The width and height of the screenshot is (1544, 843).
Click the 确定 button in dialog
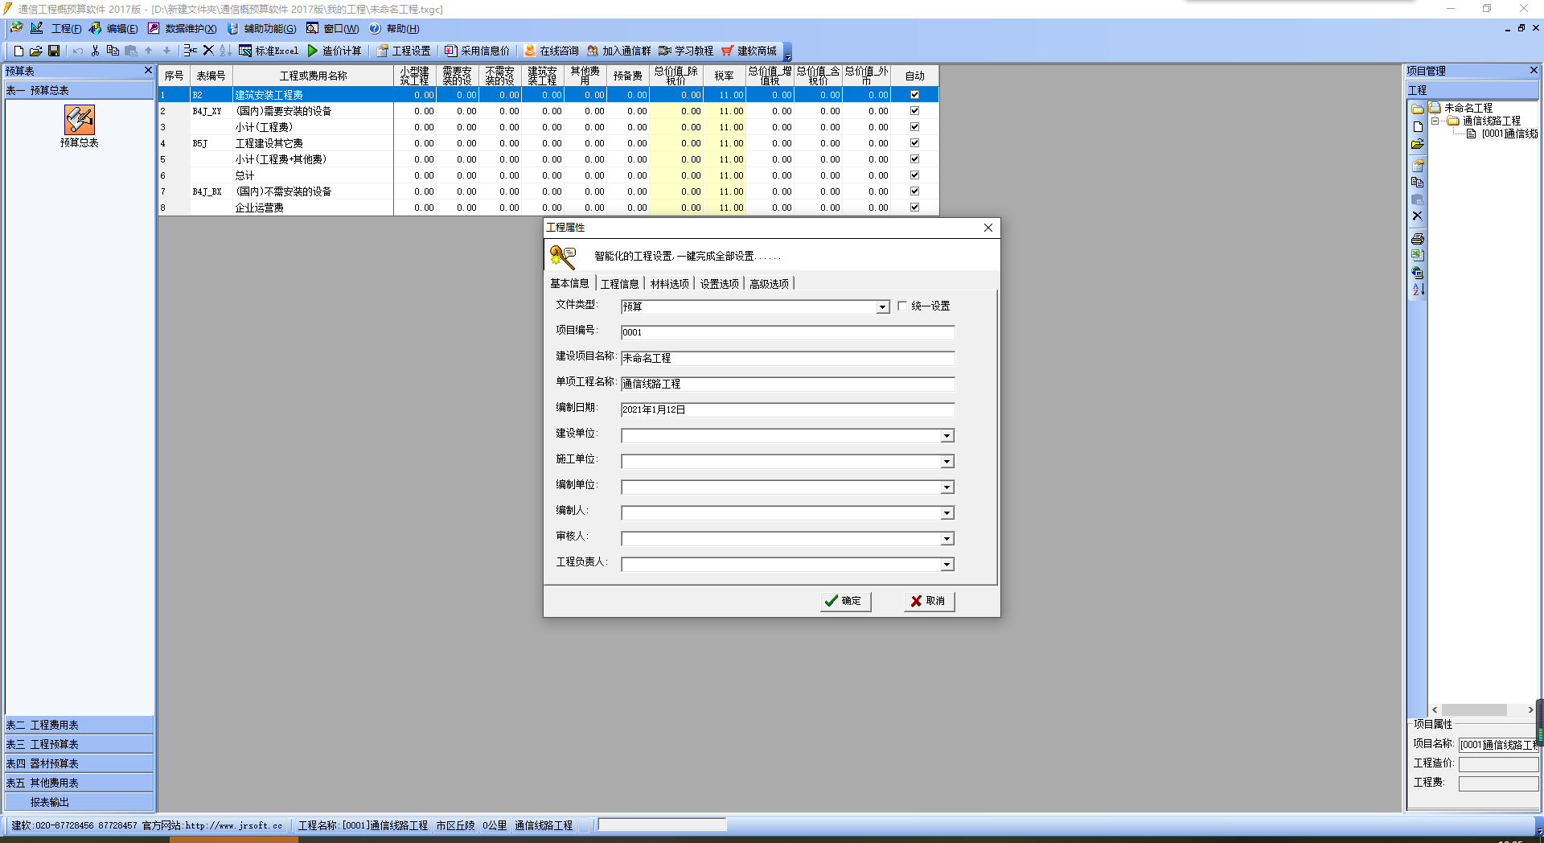pos(845,601)
